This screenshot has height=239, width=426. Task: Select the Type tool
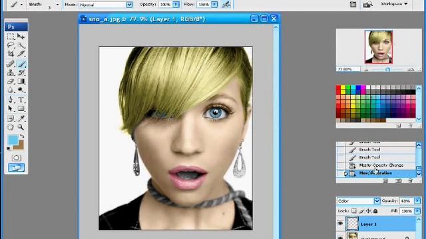(x=21, y=100)
